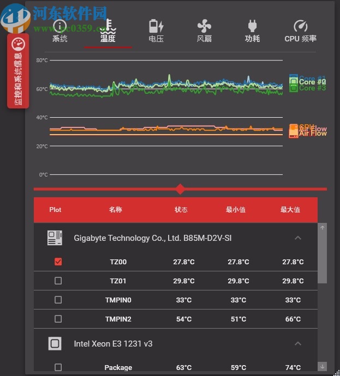Click the 名称 column header
Image resolution: width=340 pixels, height=376 pixels.
[x=116, y=210]
